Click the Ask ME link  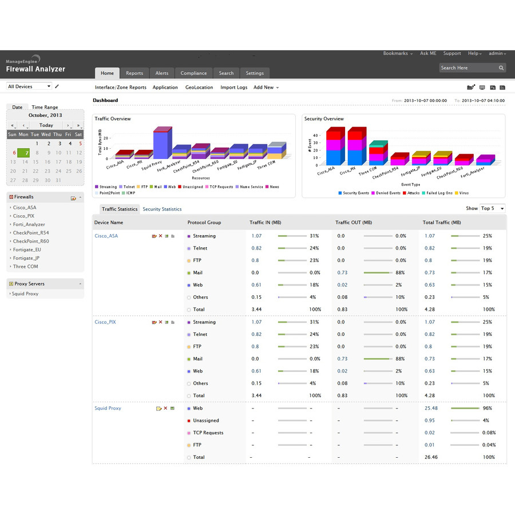[x=428, y=53]
